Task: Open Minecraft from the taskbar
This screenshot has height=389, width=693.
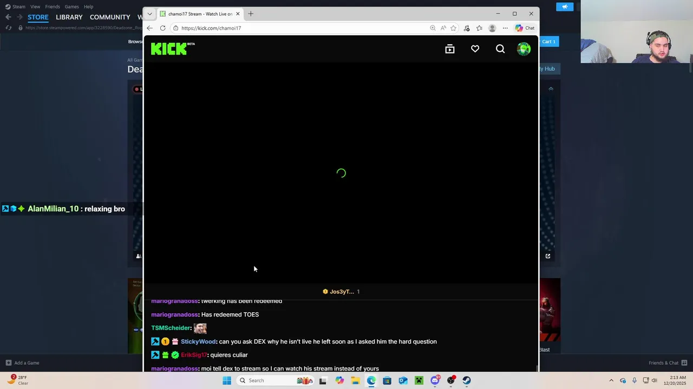Action: (419, 380)
